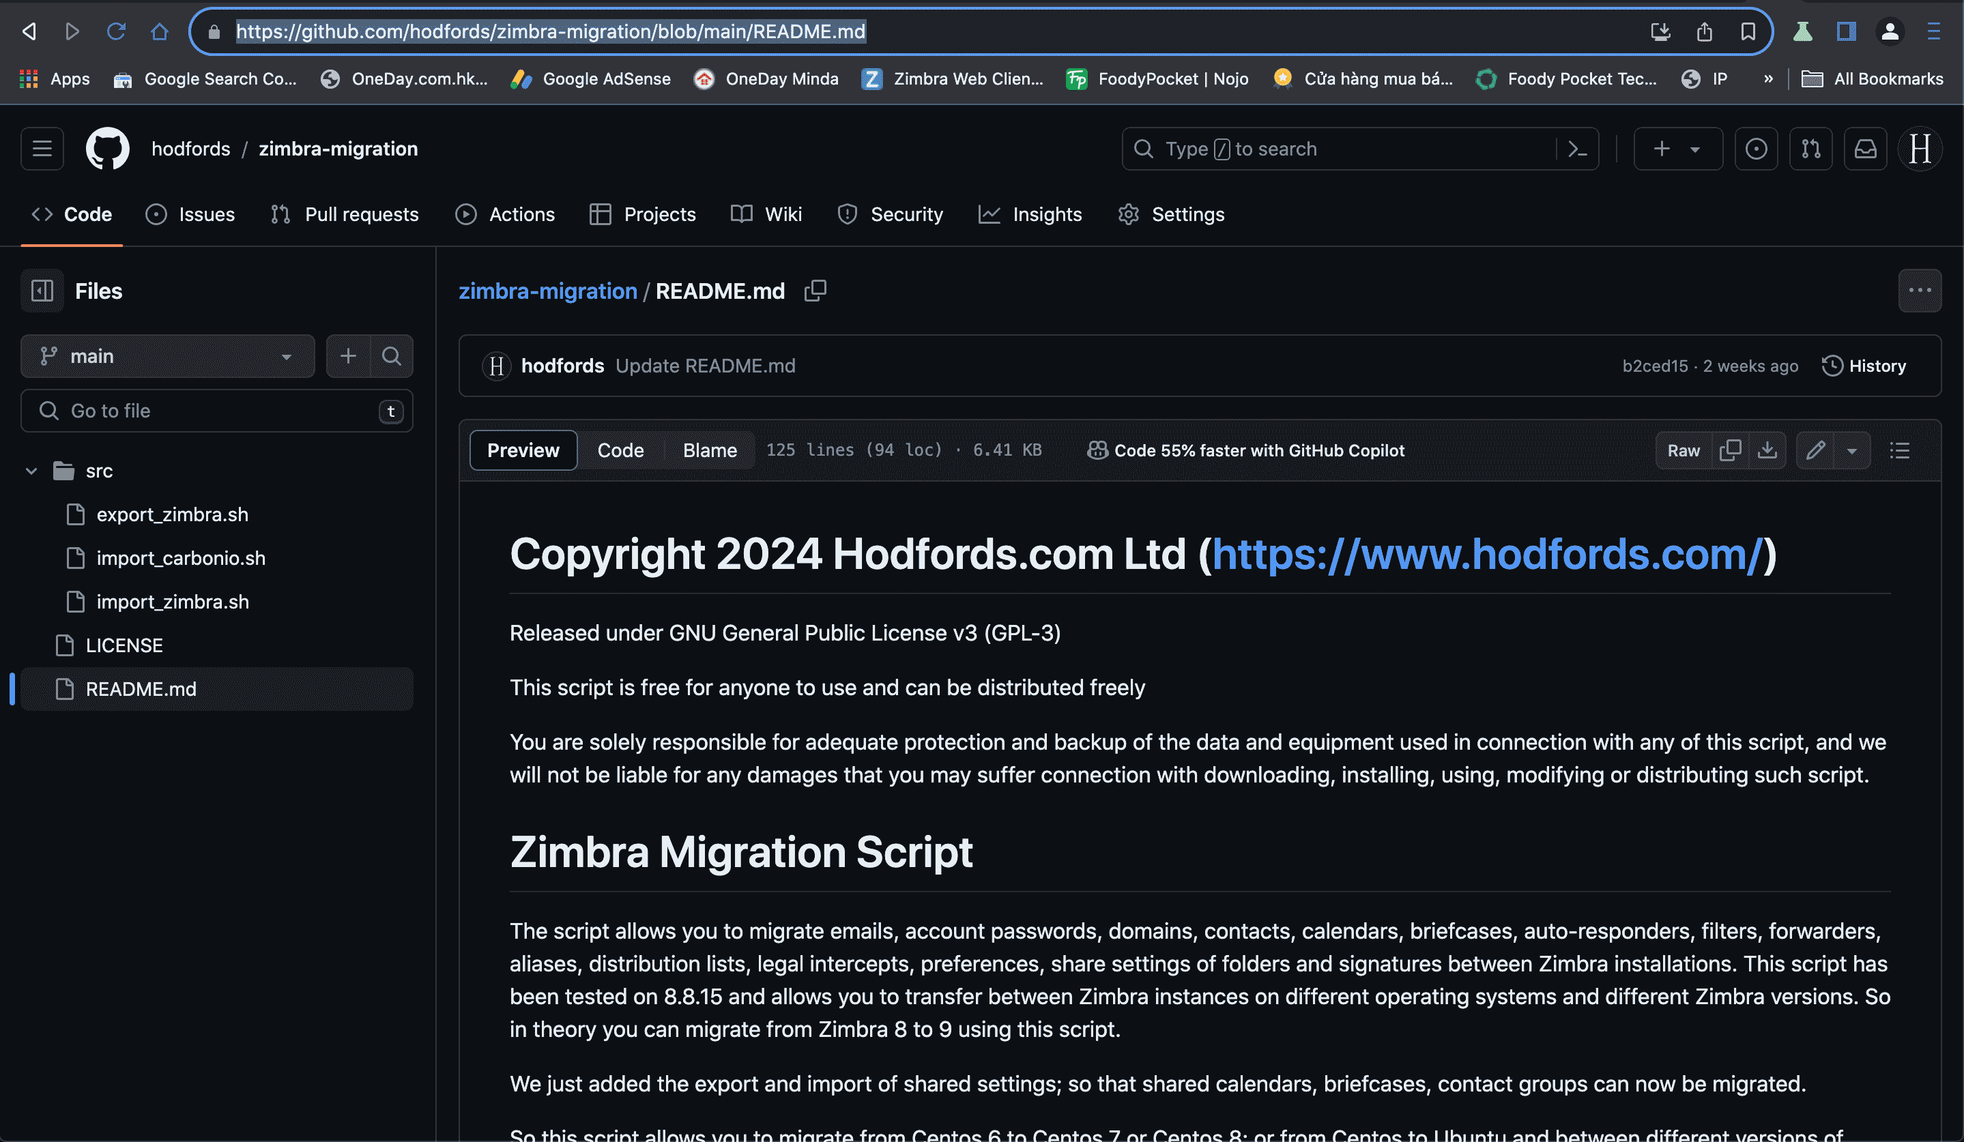Open the All Bookmarks folder
The image size is (1964, 1142).
click(1873, 78)
